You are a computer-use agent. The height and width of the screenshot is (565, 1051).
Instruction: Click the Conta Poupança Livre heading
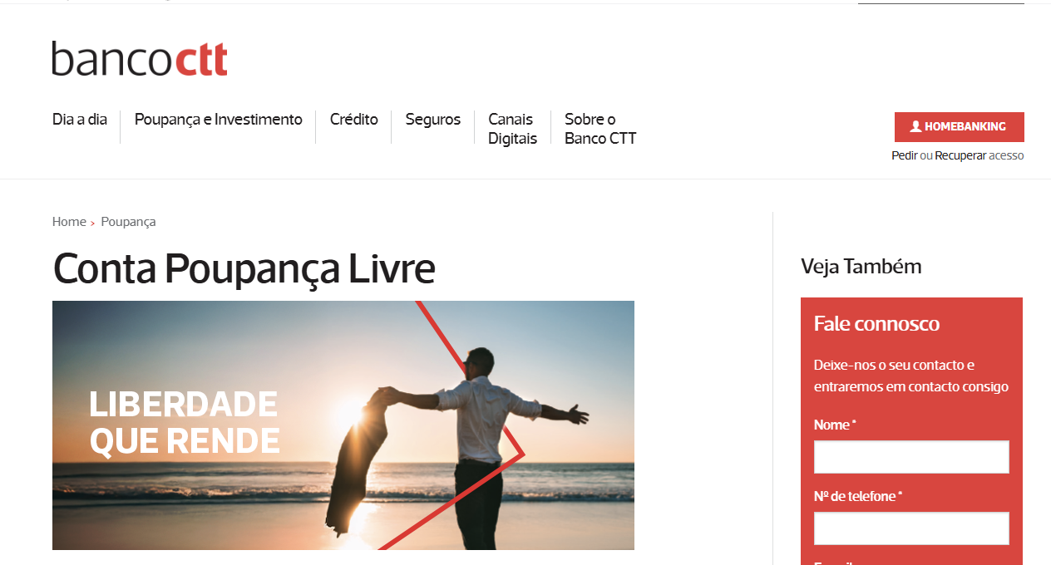(x=244, y=268)
